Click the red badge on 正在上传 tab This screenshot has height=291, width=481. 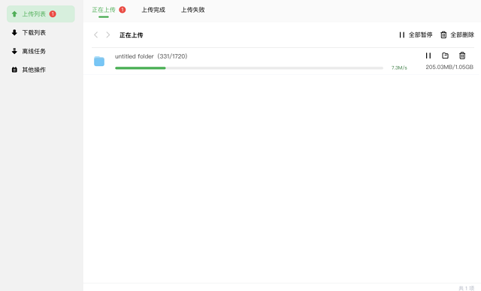coord(123,10)
